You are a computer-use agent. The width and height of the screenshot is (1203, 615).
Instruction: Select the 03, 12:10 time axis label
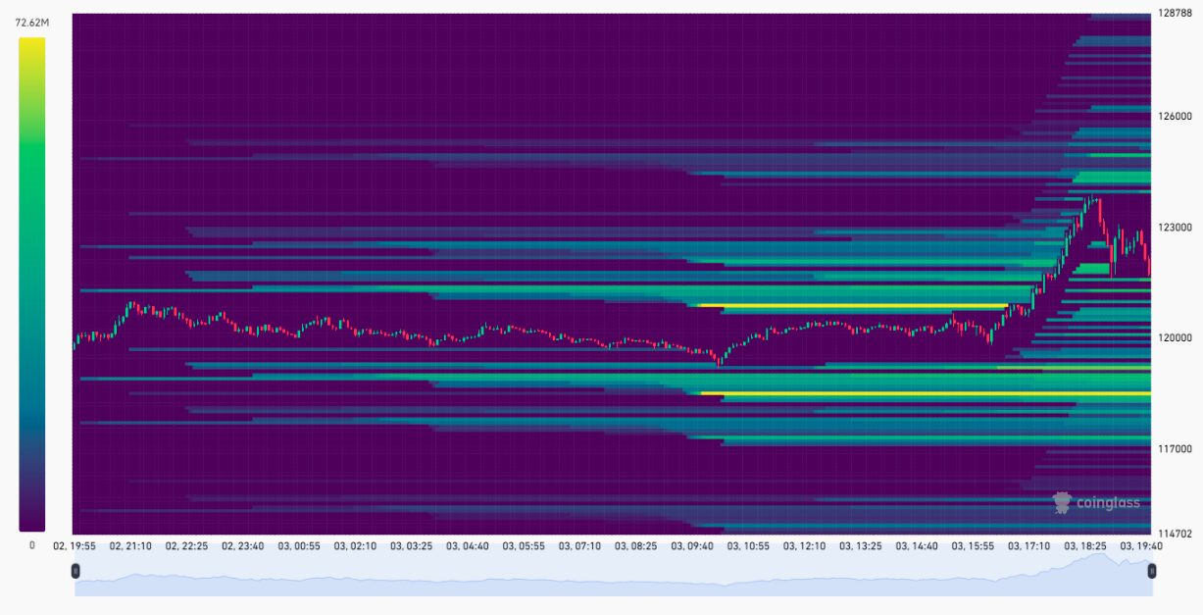tap(804, 544)
